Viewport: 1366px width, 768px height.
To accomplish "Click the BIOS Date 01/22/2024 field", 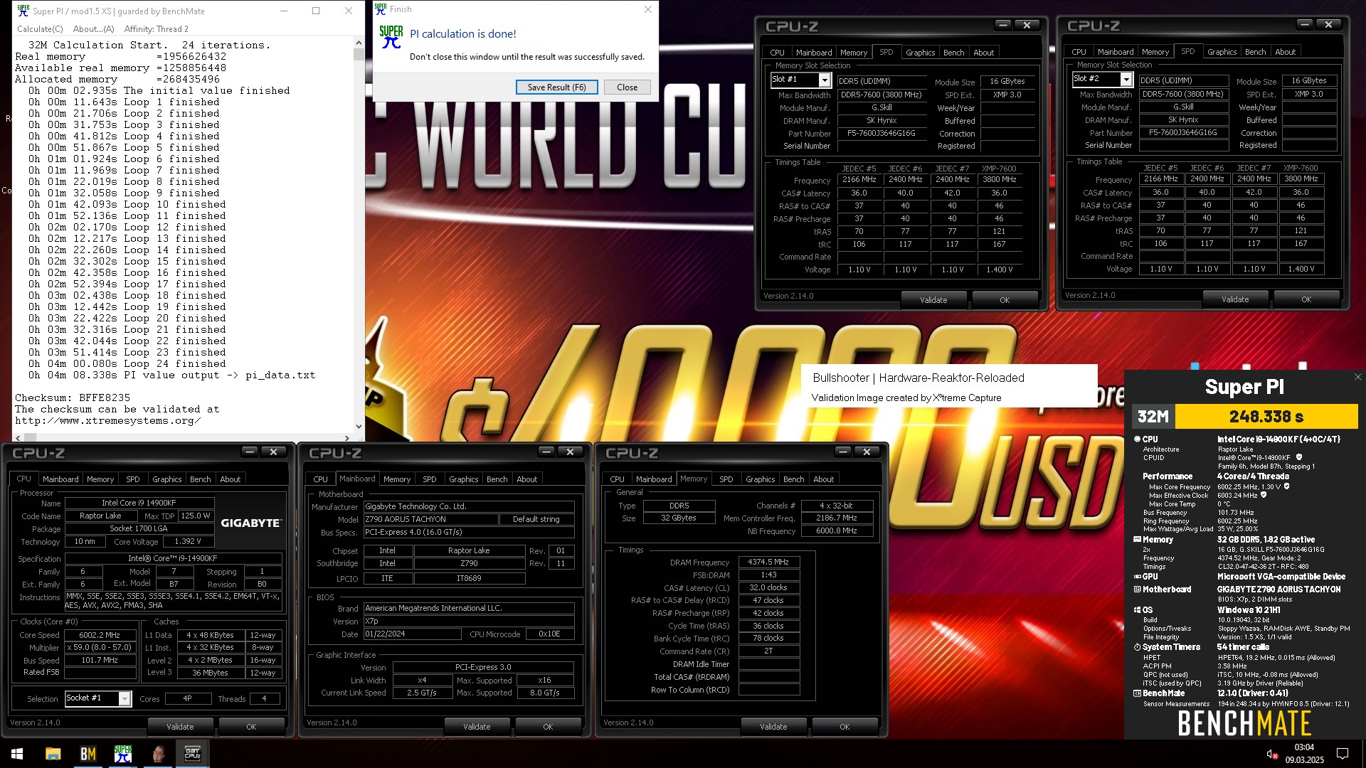I will click(413, 634).
